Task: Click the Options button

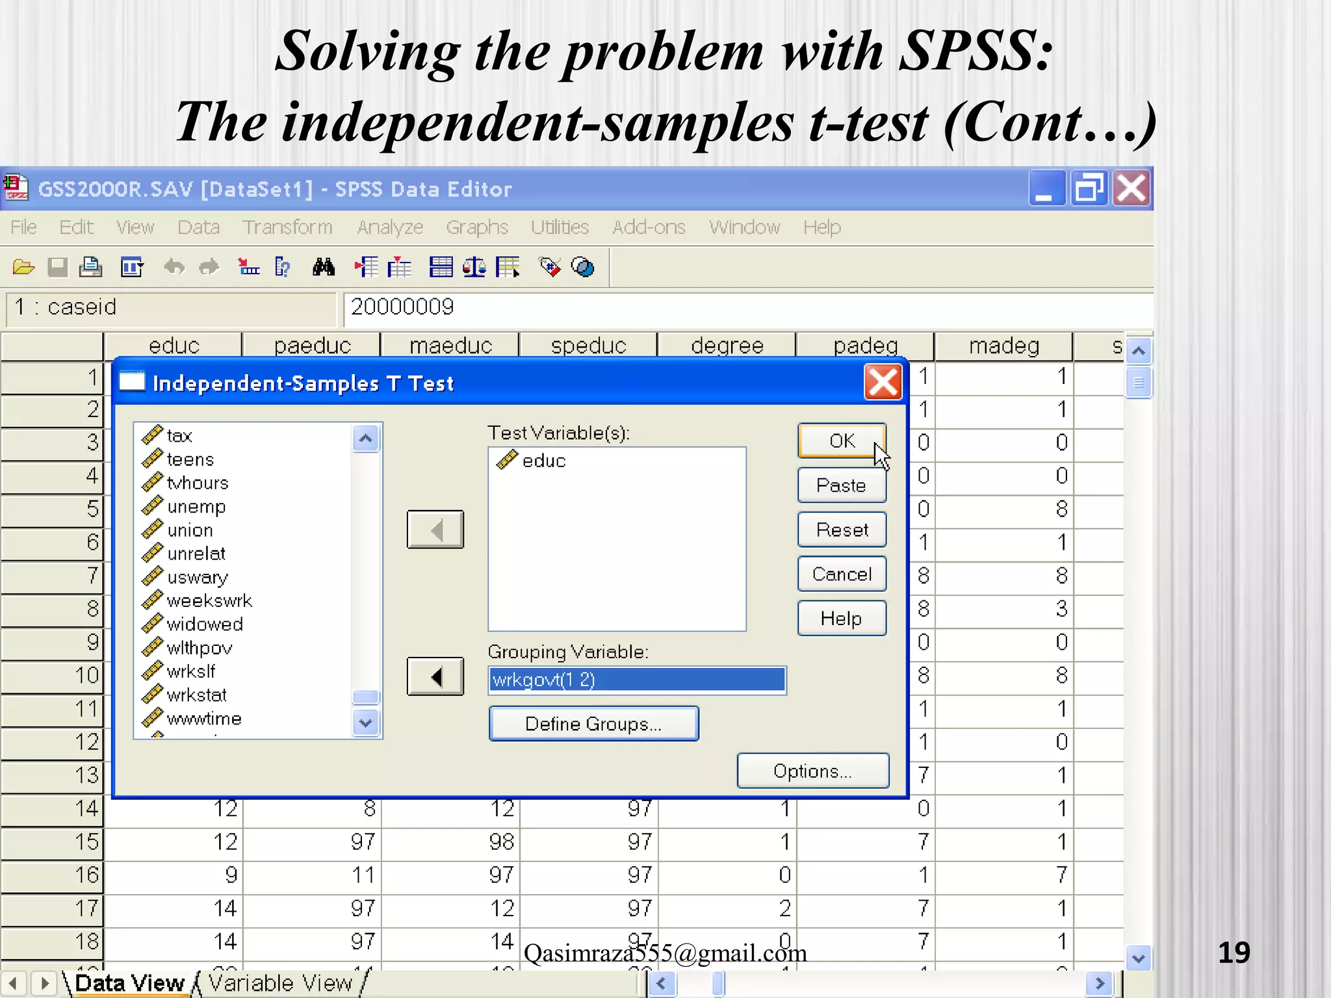Action: [x=812, y=771]
